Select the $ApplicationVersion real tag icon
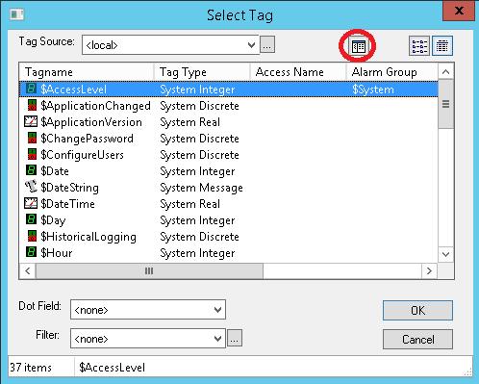Viewport: 479px width, 384px height. click(x=31, y=122)
